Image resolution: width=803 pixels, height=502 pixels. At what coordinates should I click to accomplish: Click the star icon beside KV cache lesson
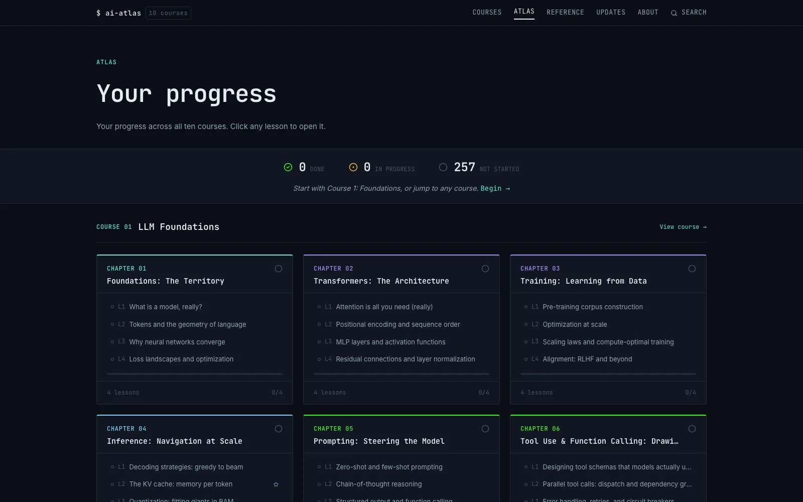pyautogui.click(x=276, y=484)
